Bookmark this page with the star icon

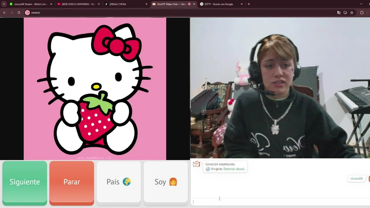[352, 13]
